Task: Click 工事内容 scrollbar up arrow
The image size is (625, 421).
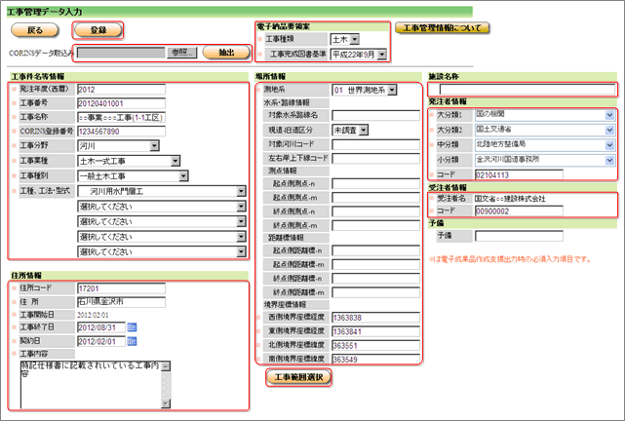Action: click(x=166, y=366)
